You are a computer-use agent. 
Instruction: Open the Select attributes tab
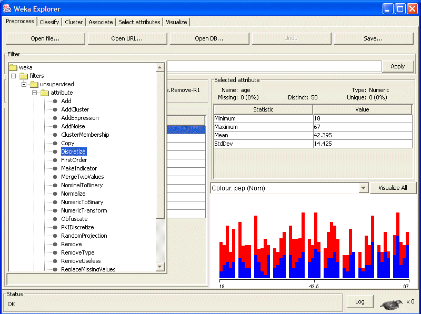[139, 22]
